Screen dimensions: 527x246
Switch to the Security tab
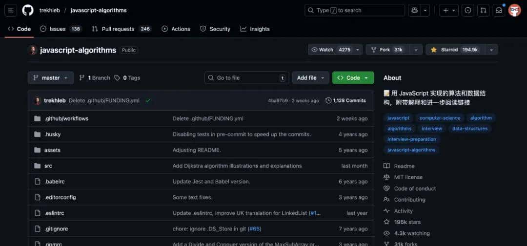point(215,29)
